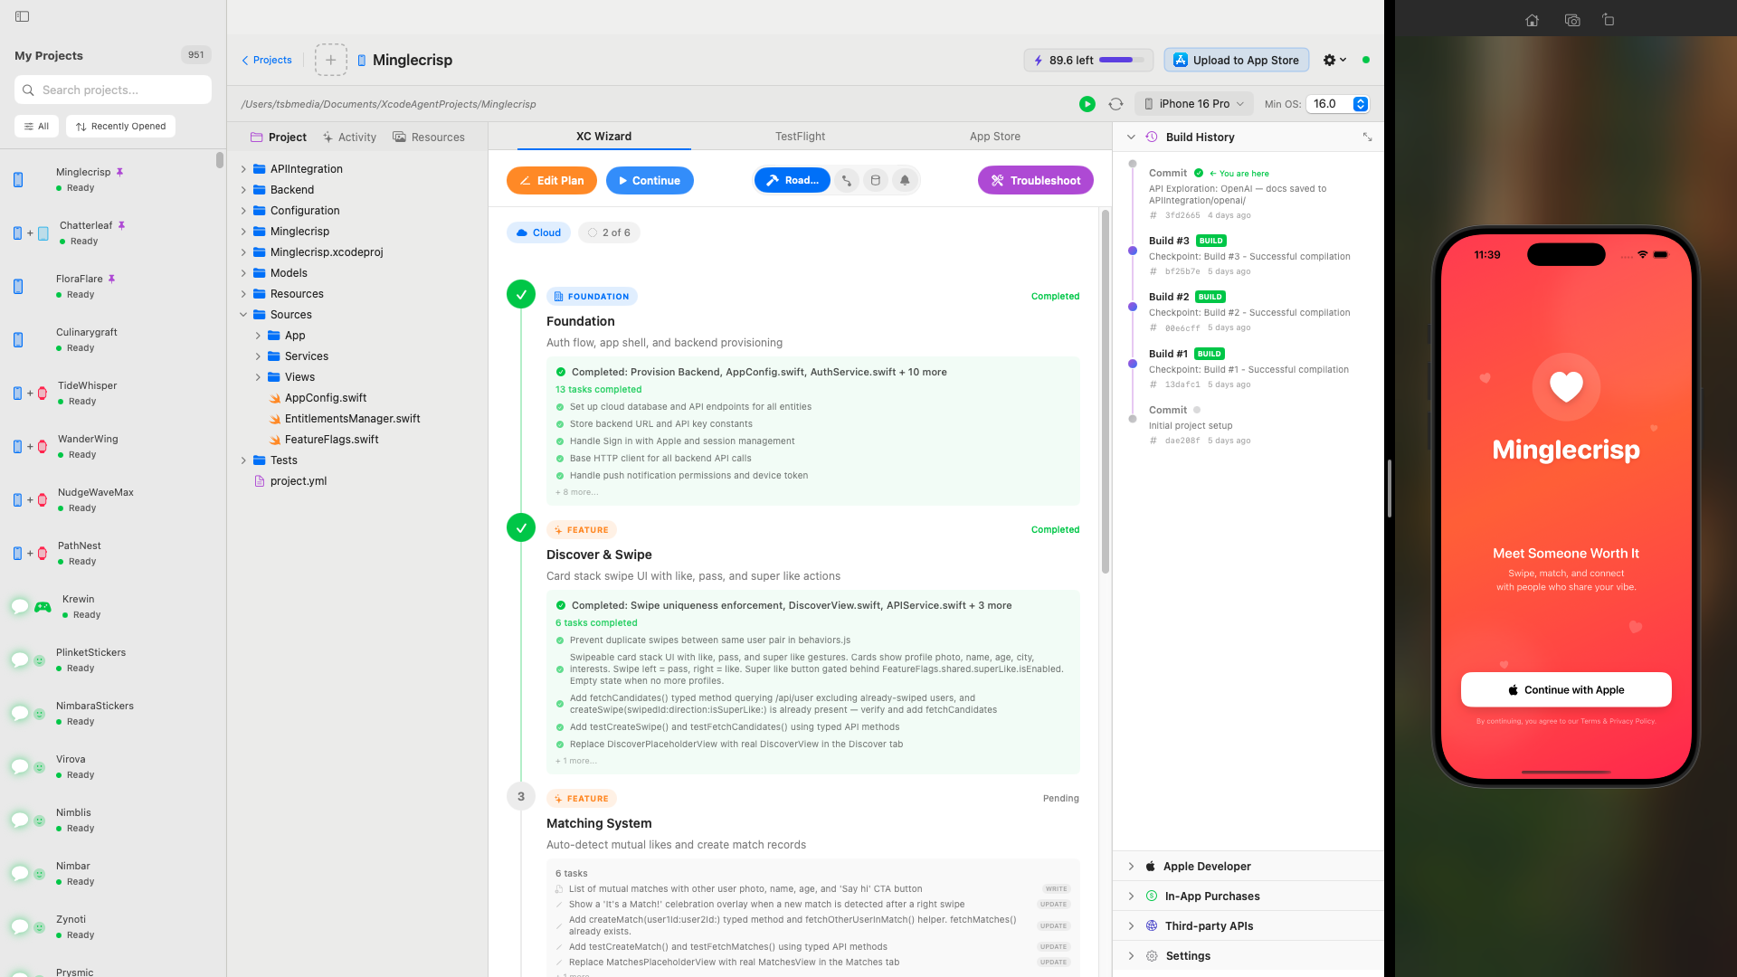Screen dimensions: 1737x977
Task: Collapse the Sources folder in the project tree
Action: (243, 314)
